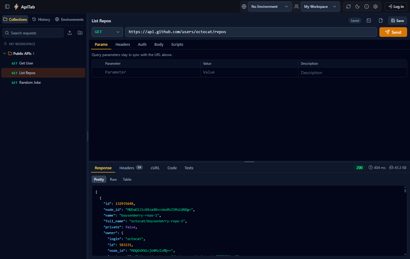Click the search magnifier icon
Screen dimensions: 410x259
coord(7,33)
